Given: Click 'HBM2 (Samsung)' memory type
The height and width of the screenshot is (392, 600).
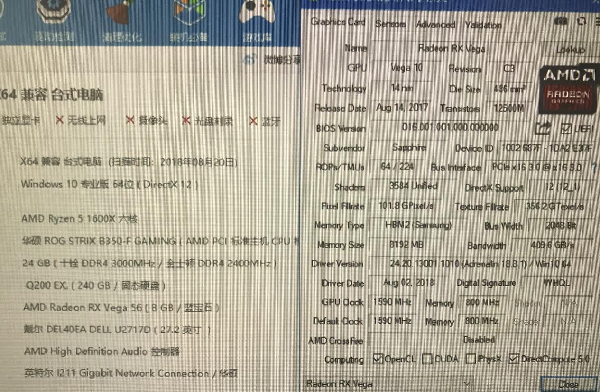Looking at the screenshot, I should (419, 225).
